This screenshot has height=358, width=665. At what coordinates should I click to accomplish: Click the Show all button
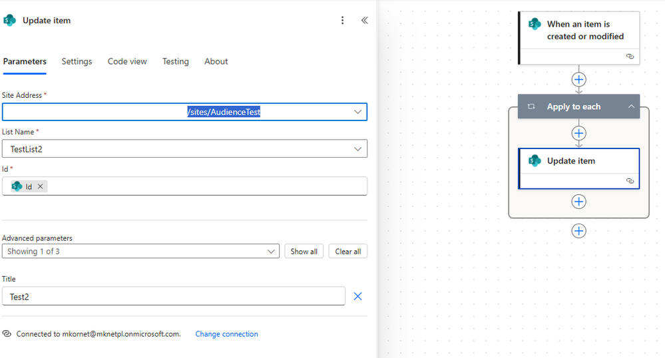point(304,251)
